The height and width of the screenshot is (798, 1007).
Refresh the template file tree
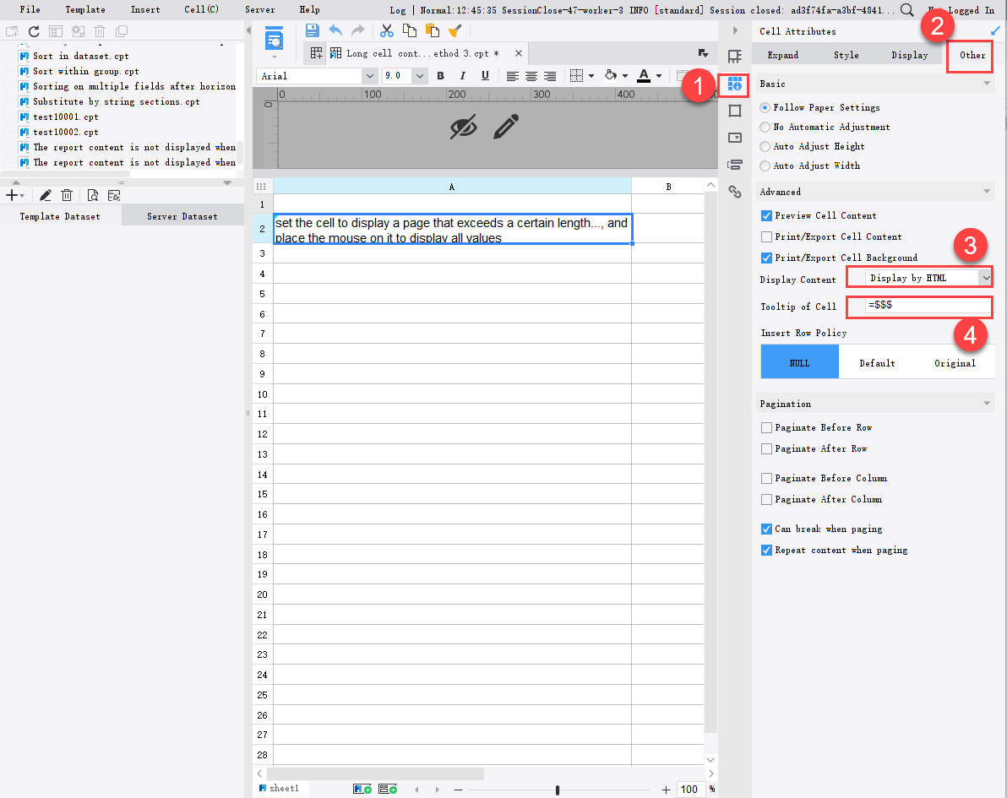pyautogui.click(x=34, y=30)
